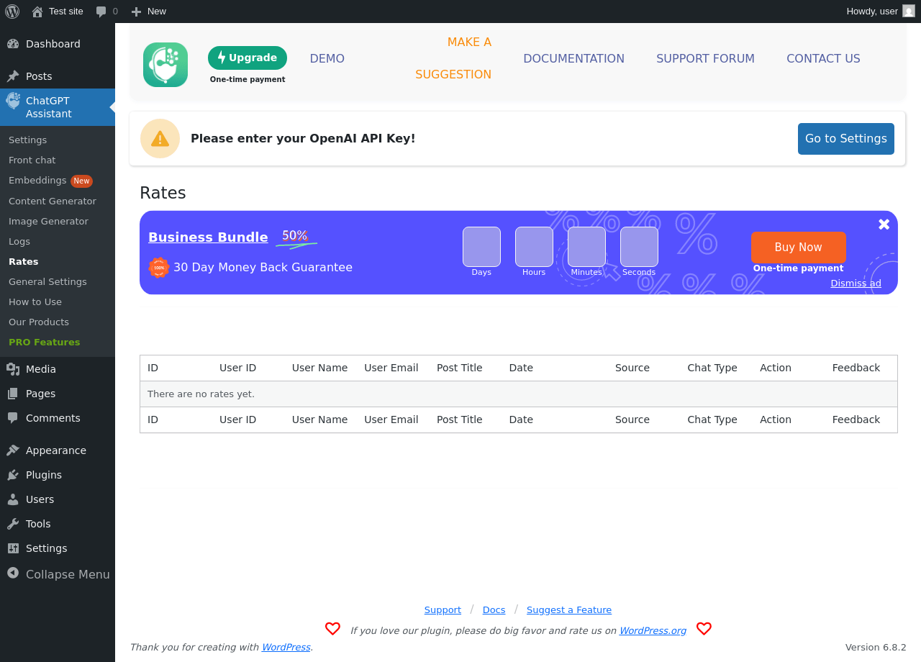The width and height of the screenshot is (921, 662).
Task: Open Our Products submenu item
Action: click(39, 322)
